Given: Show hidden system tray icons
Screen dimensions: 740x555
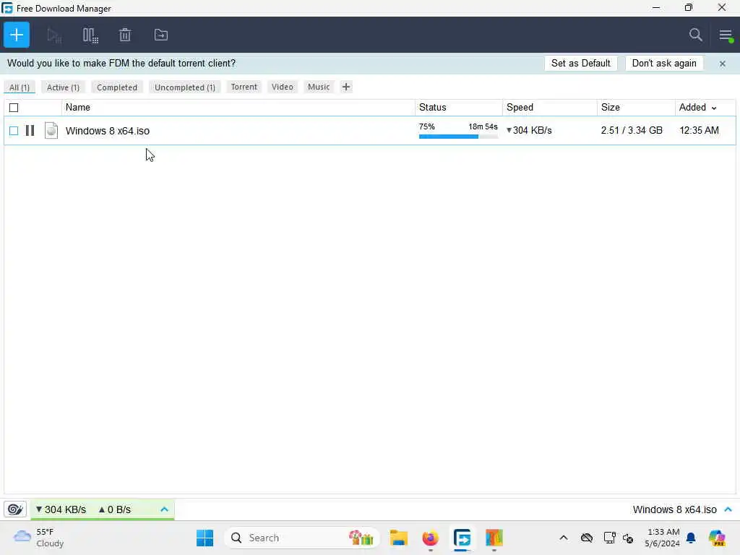Looking at the screenshot, I should [x=564, y=538].
